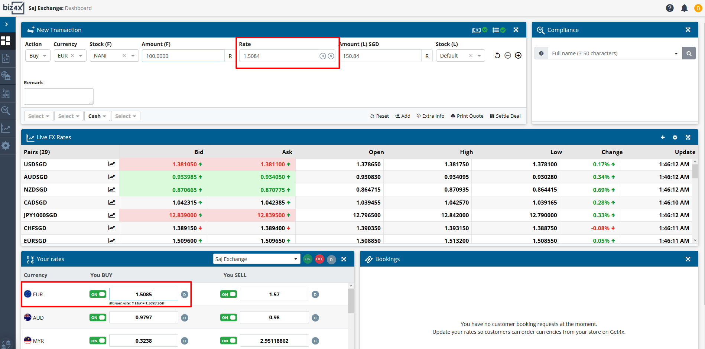
Task: Open the help question mark icon
Action: pyautogui.click(x=670, y=8)
